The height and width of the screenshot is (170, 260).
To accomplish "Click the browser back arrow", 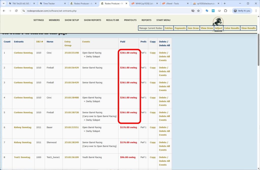I will (x=4, y=11).
